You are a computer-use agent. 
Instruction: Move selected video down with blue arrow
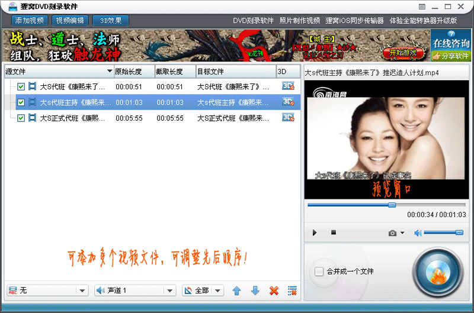(x=255, y=291)
